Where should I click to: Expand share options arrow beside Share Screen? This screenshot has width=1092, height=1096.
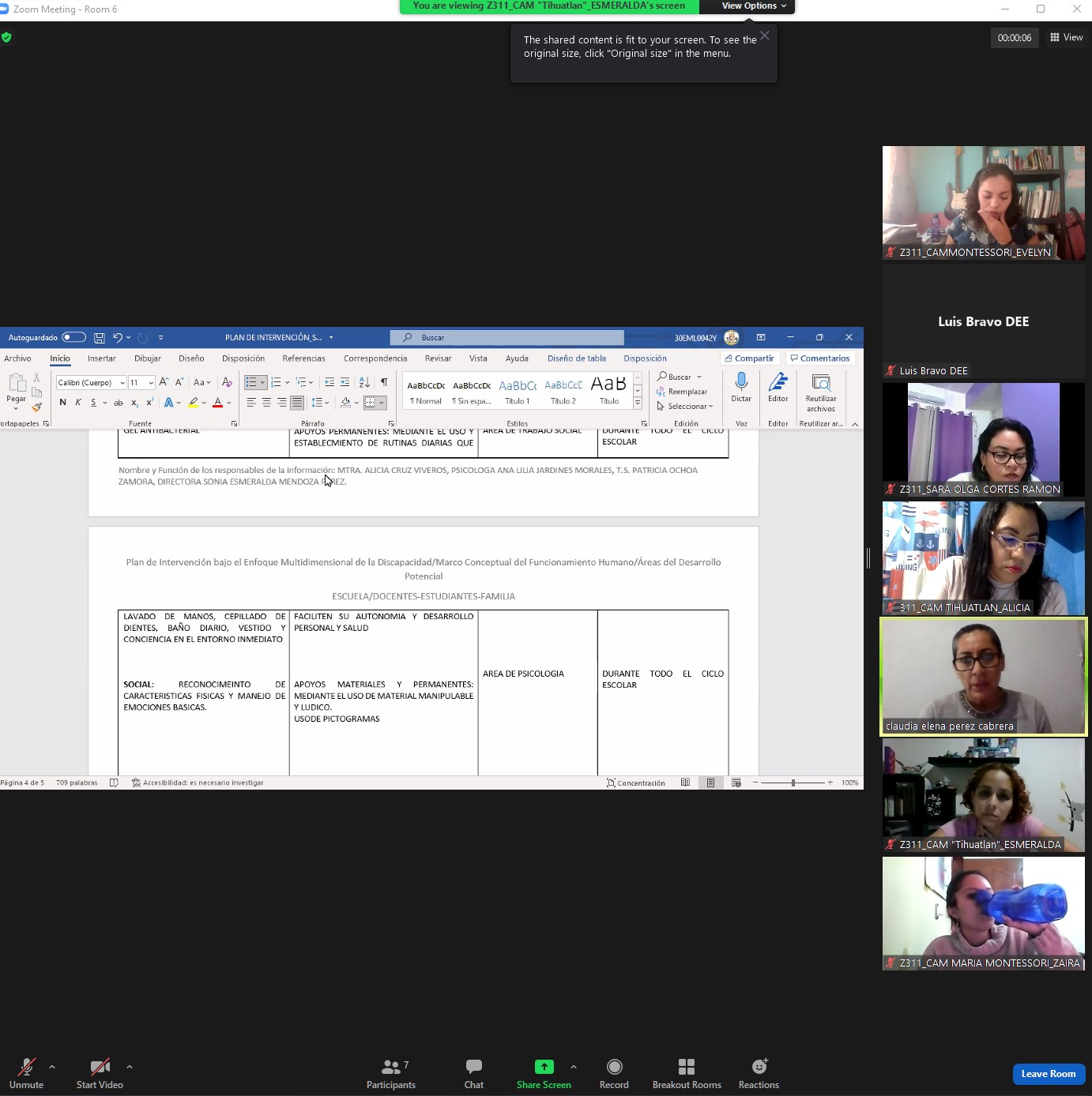[x=574, y=1067]
